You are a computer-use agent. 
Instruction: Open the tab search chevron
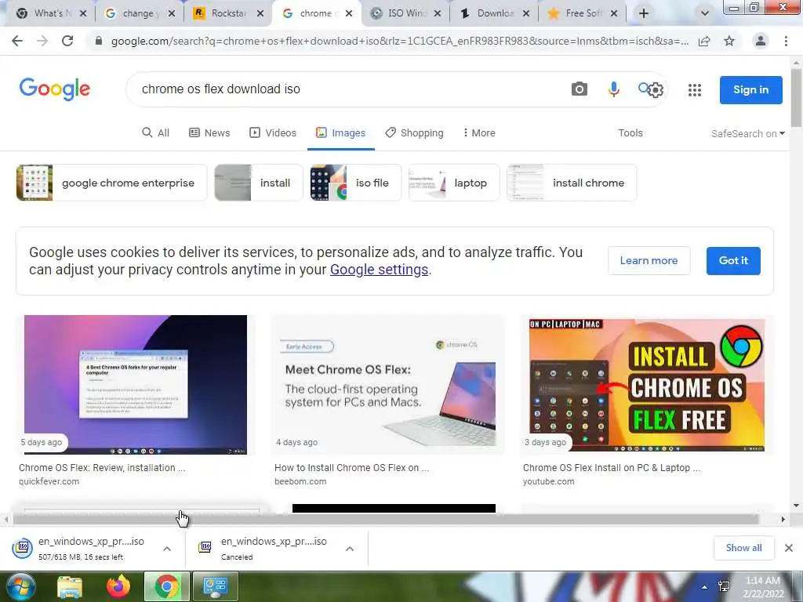point(705,13)
